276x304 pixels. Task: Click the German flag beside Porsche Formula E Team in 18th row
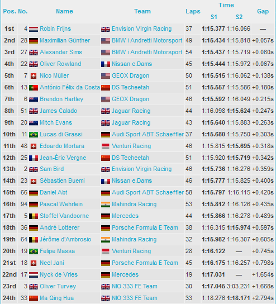pyautogui.click(x=106, y=228)
